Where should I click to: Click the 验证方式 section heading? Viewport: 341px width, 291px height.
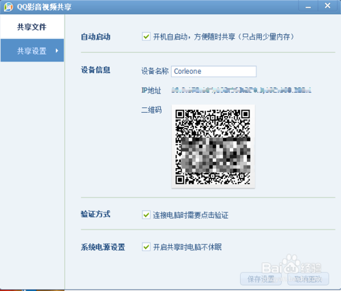(95, 214)
